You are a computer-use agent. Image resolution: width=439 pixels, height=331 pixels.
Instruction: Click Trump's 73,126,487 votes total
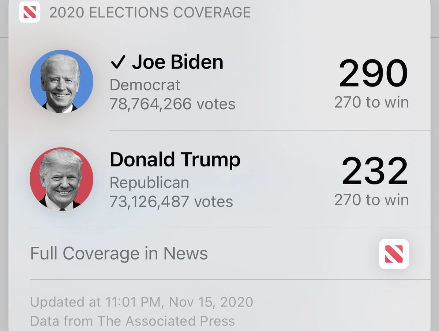point(171,201)
